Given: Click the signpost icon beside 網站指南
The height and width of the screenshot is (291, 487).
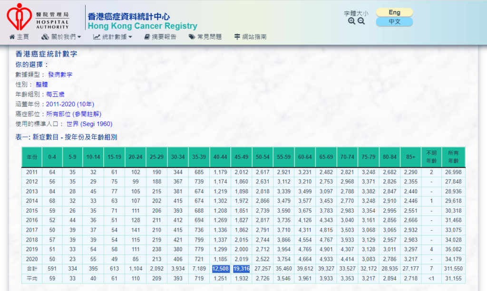Looking at the screenshot, I should click(x=237, y=37).
